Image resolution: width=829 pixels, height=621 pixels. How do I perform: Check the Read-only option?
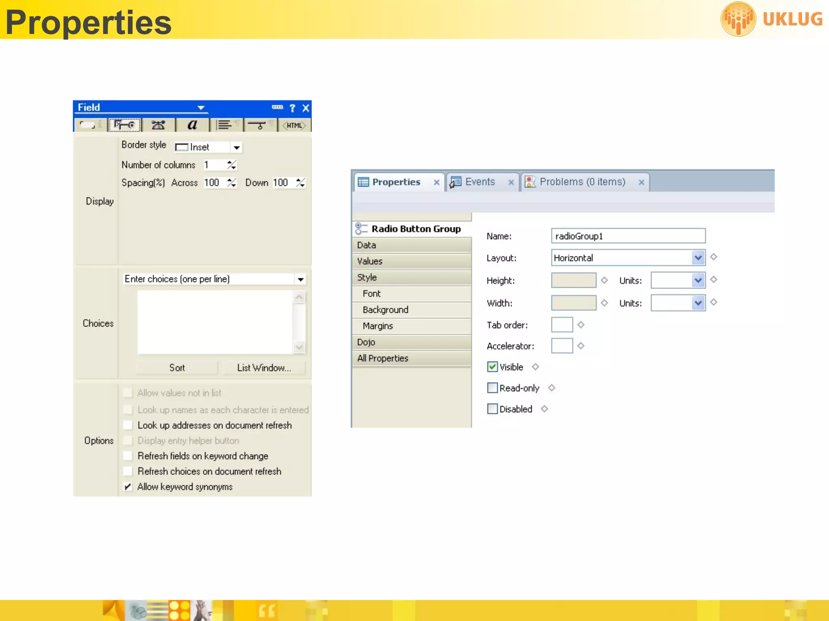click(x=492, y=388)
